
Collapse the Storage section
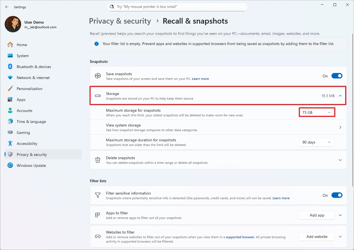click(340, 96)
